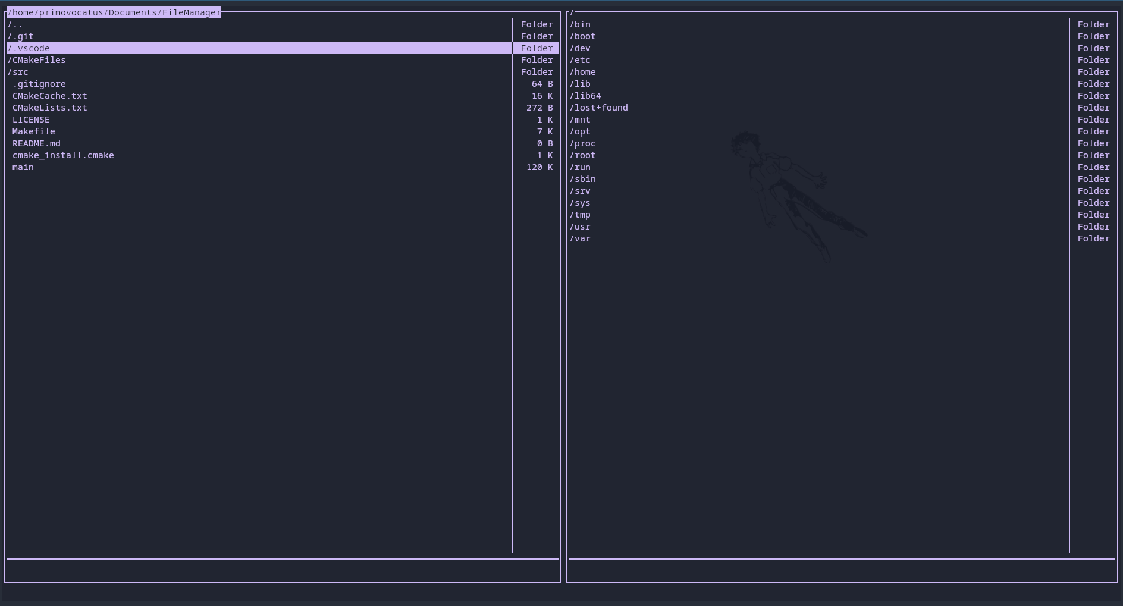The width and height of the screenshot is (1123, 606).
Task: Navigate up using the /.. entry
Action: pos(15,24)
